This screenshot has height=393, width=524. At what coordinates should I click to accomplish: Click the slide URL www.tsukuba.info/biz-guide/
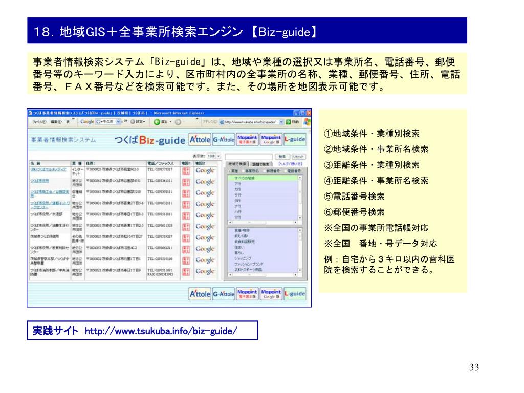(x=161, y=331)
